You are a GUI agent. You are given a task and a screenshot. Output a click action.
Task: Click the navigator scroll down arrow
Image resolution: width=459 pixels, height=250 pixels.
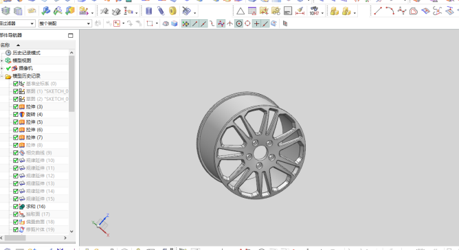[x=71, y=231]
